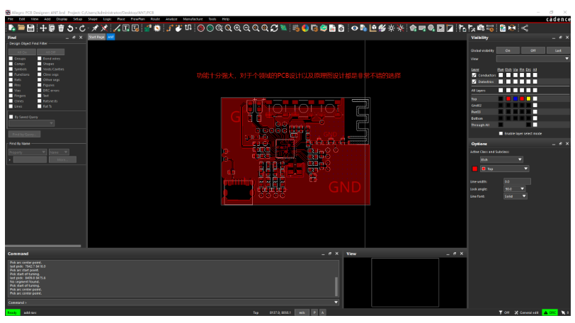Open the Manufacture menu
This screenshot has width=575, height=323.
(x=193, y=19)
